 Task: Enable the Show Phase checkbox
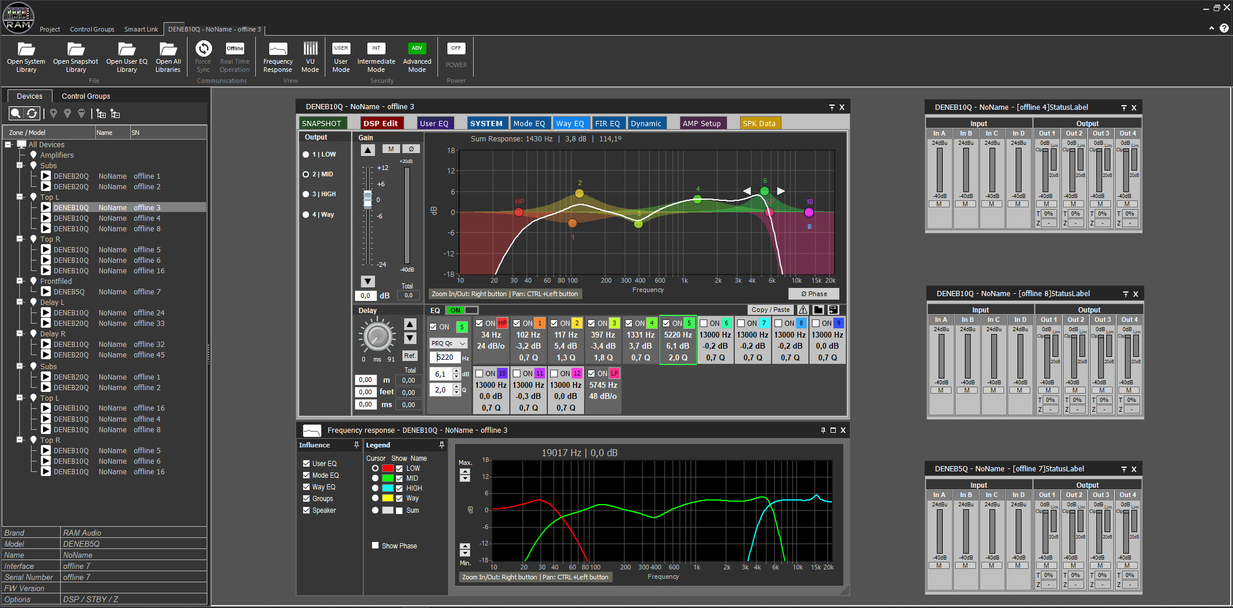pyautogui.click(x=375, y=546)
